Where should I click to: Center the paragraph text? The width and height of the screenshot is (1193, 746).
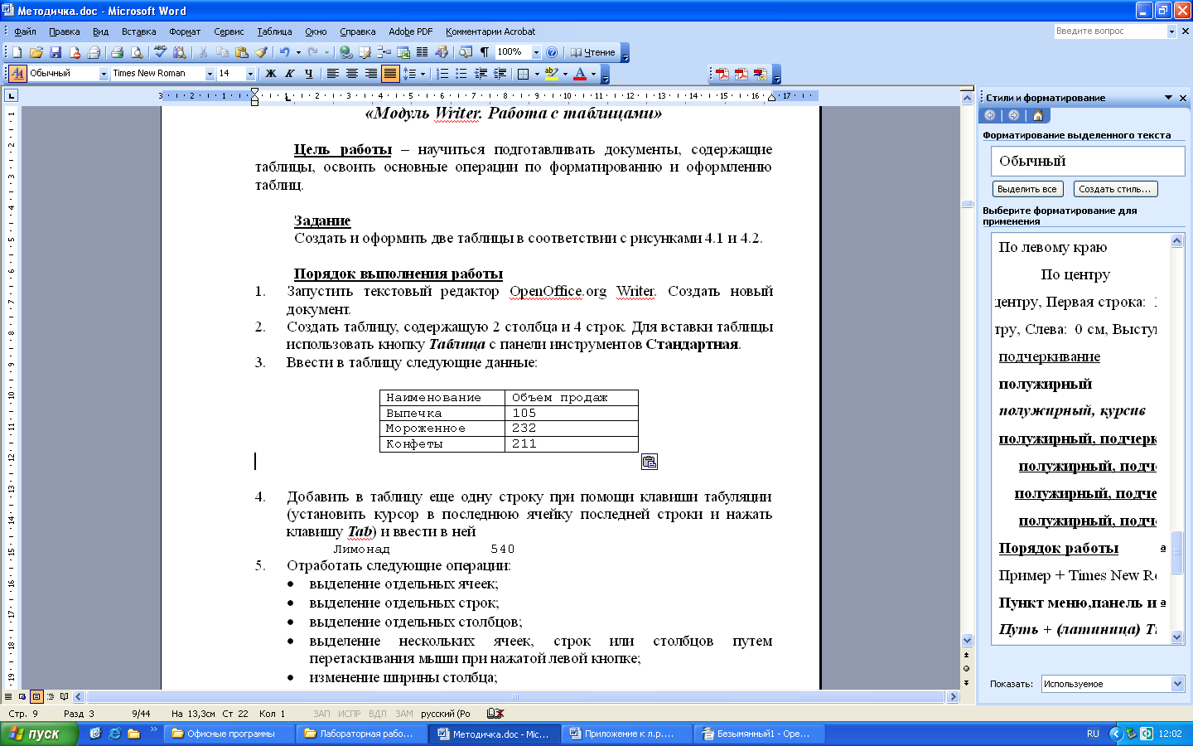pos(351,74)
